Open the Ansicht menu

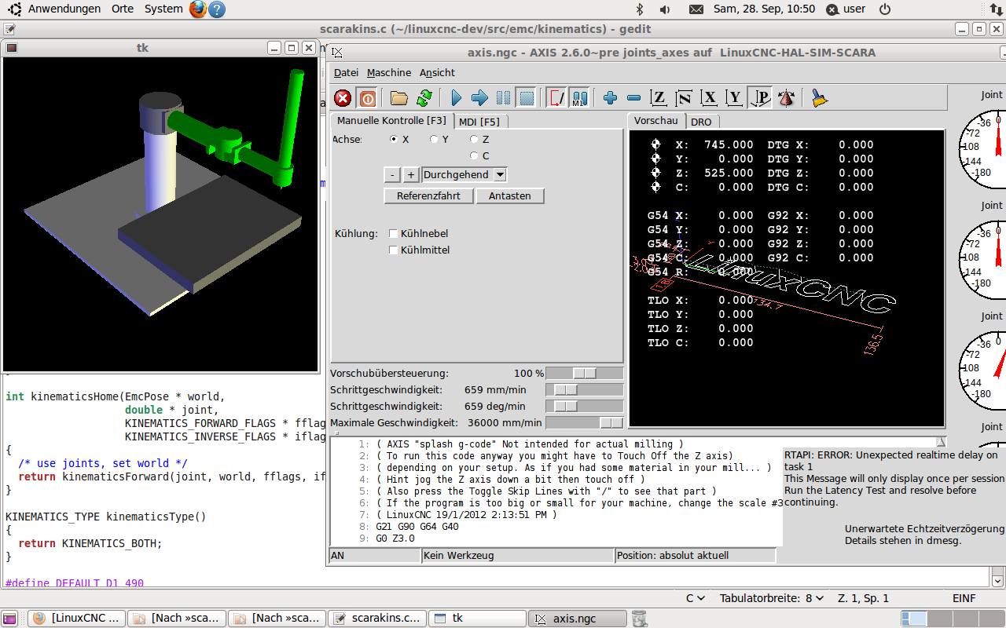[x=437, y=72]
